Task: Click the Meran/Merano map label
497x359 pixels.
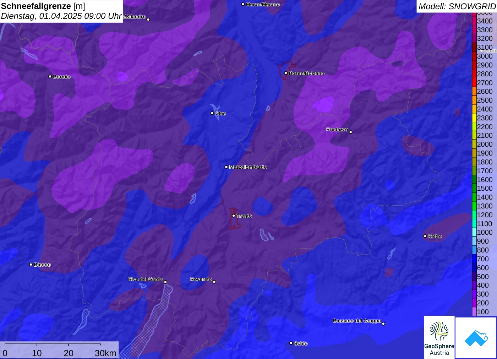Action: point(263,4)
